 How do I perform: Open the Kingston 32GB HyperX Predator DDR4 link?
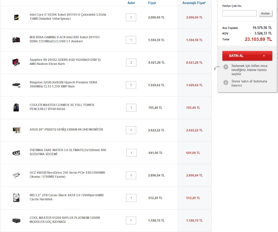63,84
